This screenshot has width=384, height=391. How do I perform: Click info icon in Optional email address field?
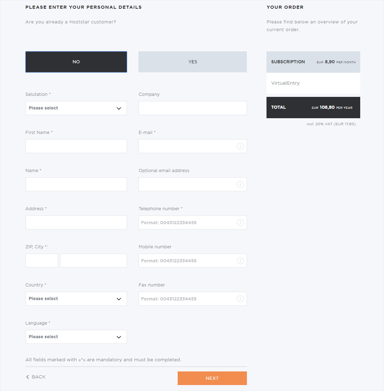(240, 185)
